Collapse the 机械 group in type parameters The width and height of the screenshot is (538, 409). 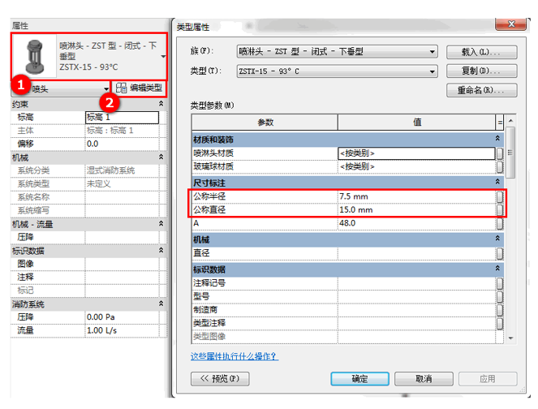[x=497, y=238]
